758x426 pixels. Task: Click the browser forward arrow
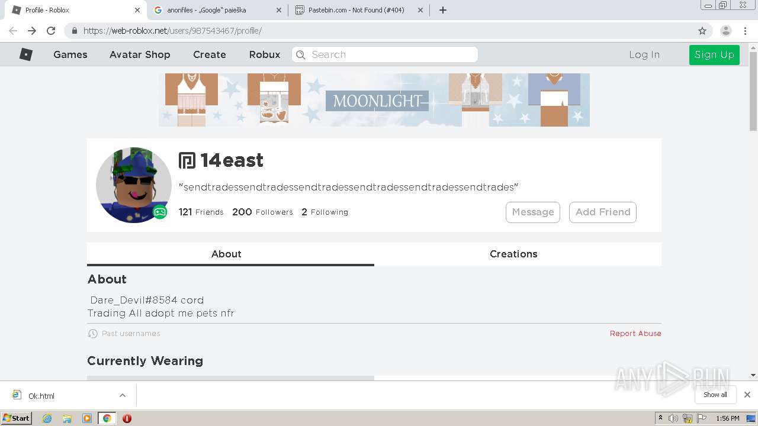click(32, 31)
